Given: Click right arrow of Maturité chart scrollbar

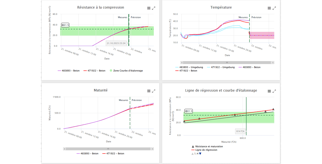Looking at the screenshot, I should [152, 149].
